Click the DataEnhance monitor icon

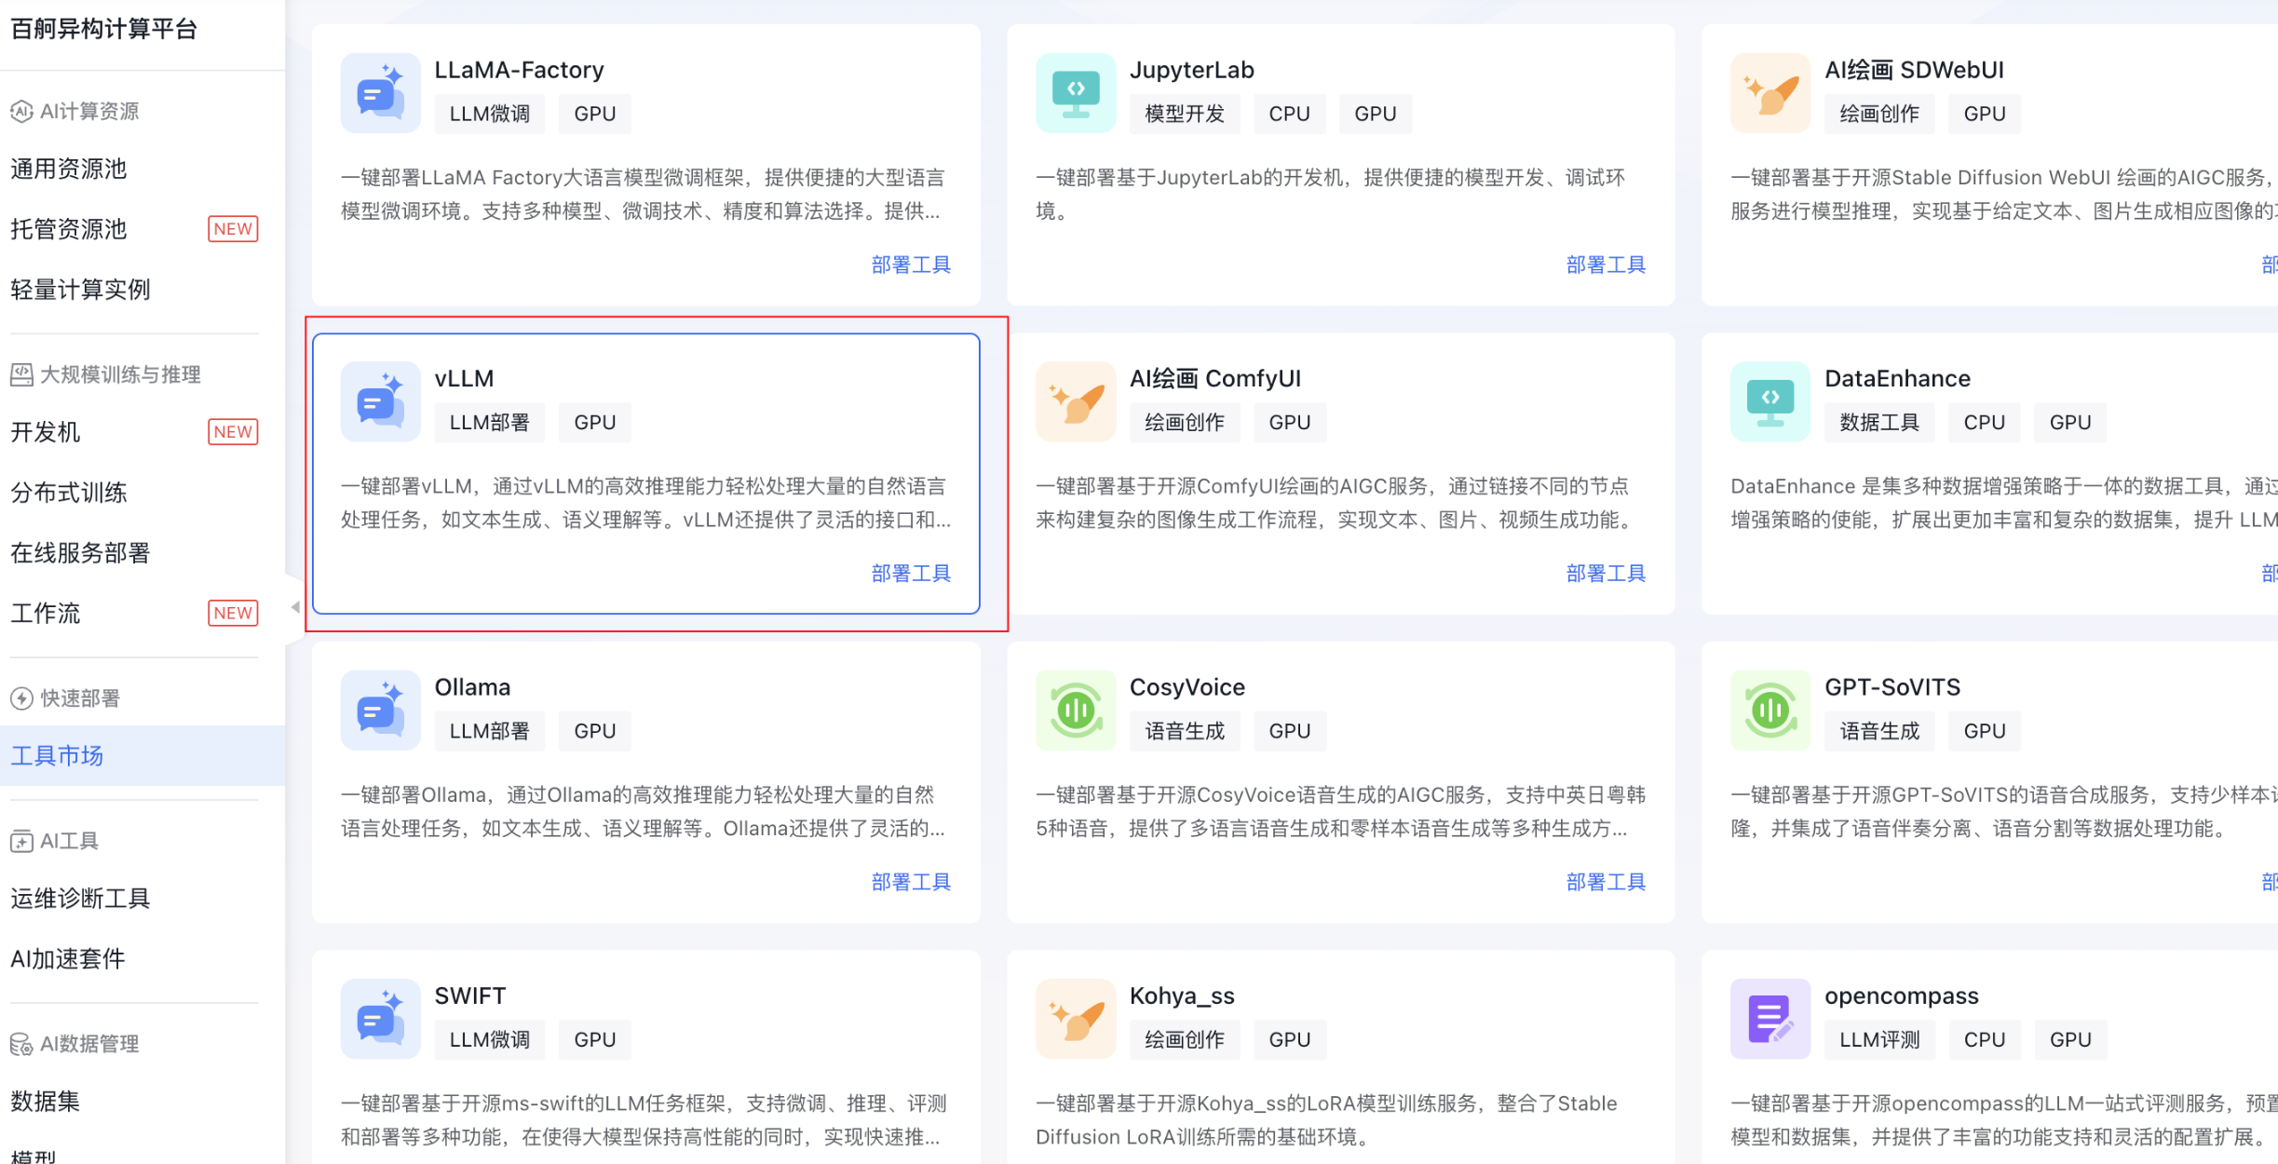click(x=1770, y=401)
